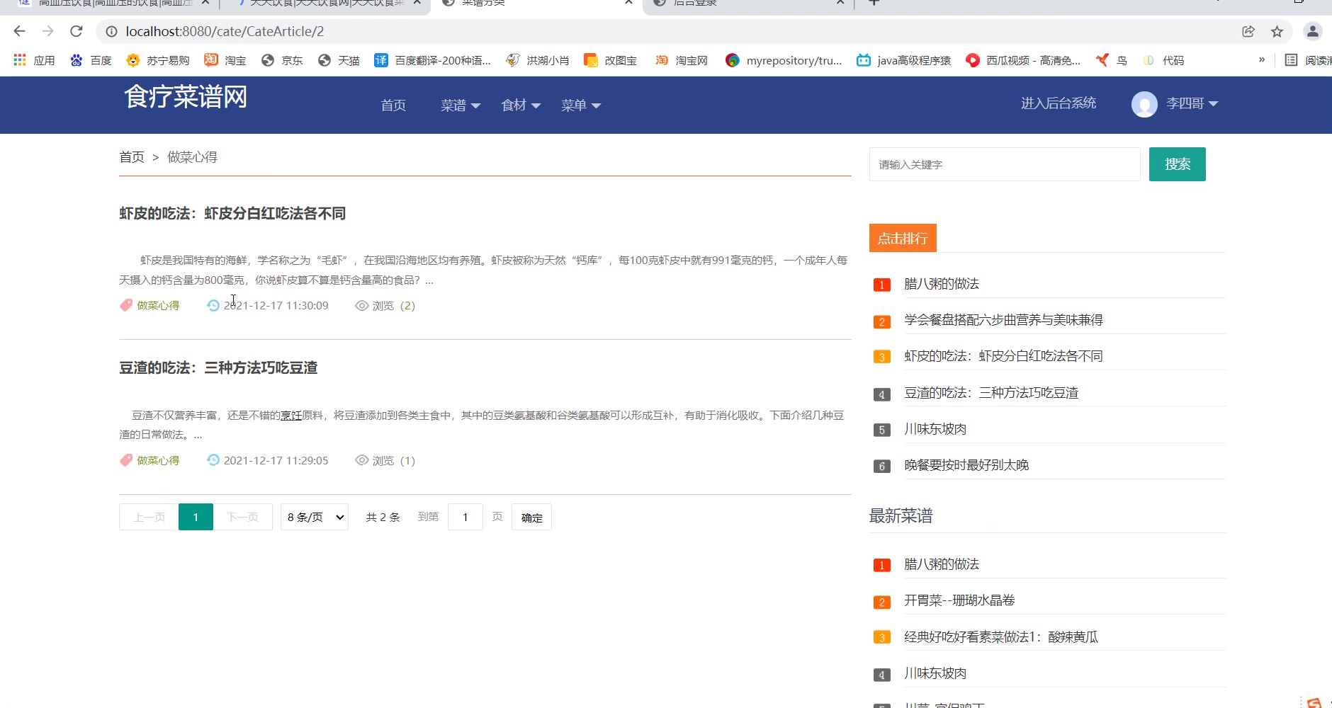The width and height of the screenshot is (1332, 708).
Task: Click the browser back arrow
Action: coord(20,31)
